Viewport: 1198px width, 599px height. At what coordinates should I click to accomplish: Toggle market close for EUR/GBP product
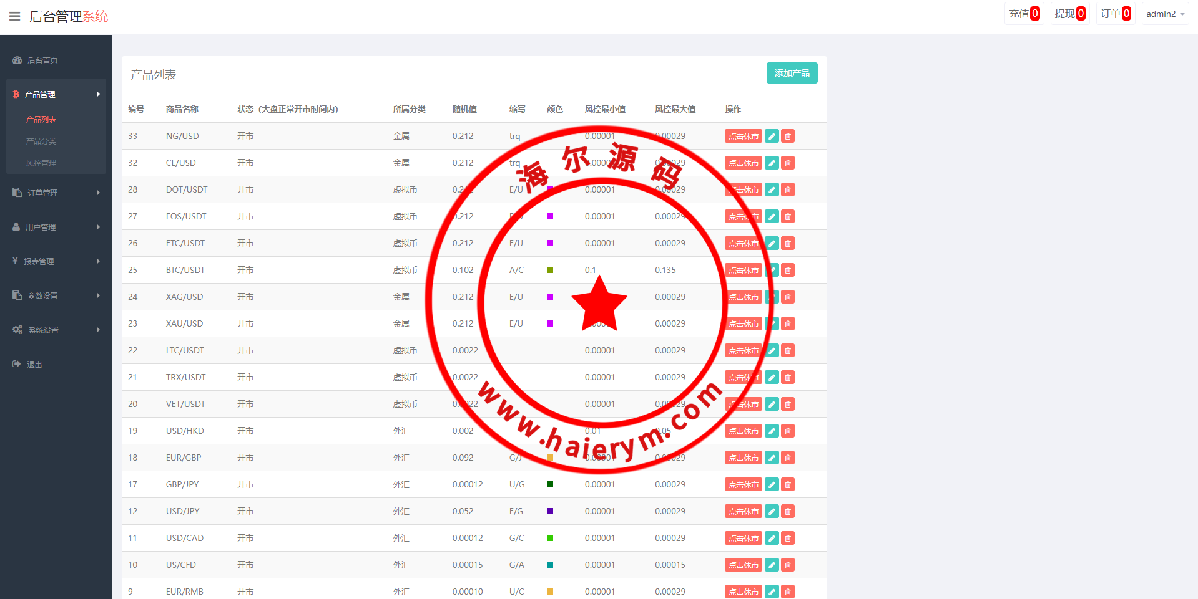[x=743, y=458]
